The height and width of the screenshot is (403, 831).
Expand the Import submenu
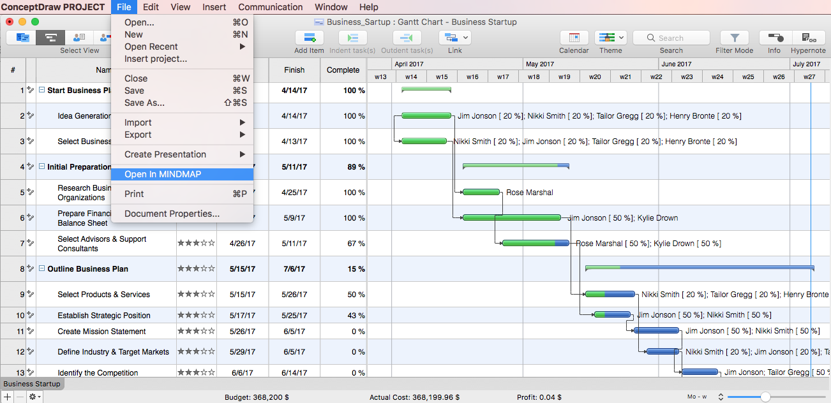[x=243, y=122]
